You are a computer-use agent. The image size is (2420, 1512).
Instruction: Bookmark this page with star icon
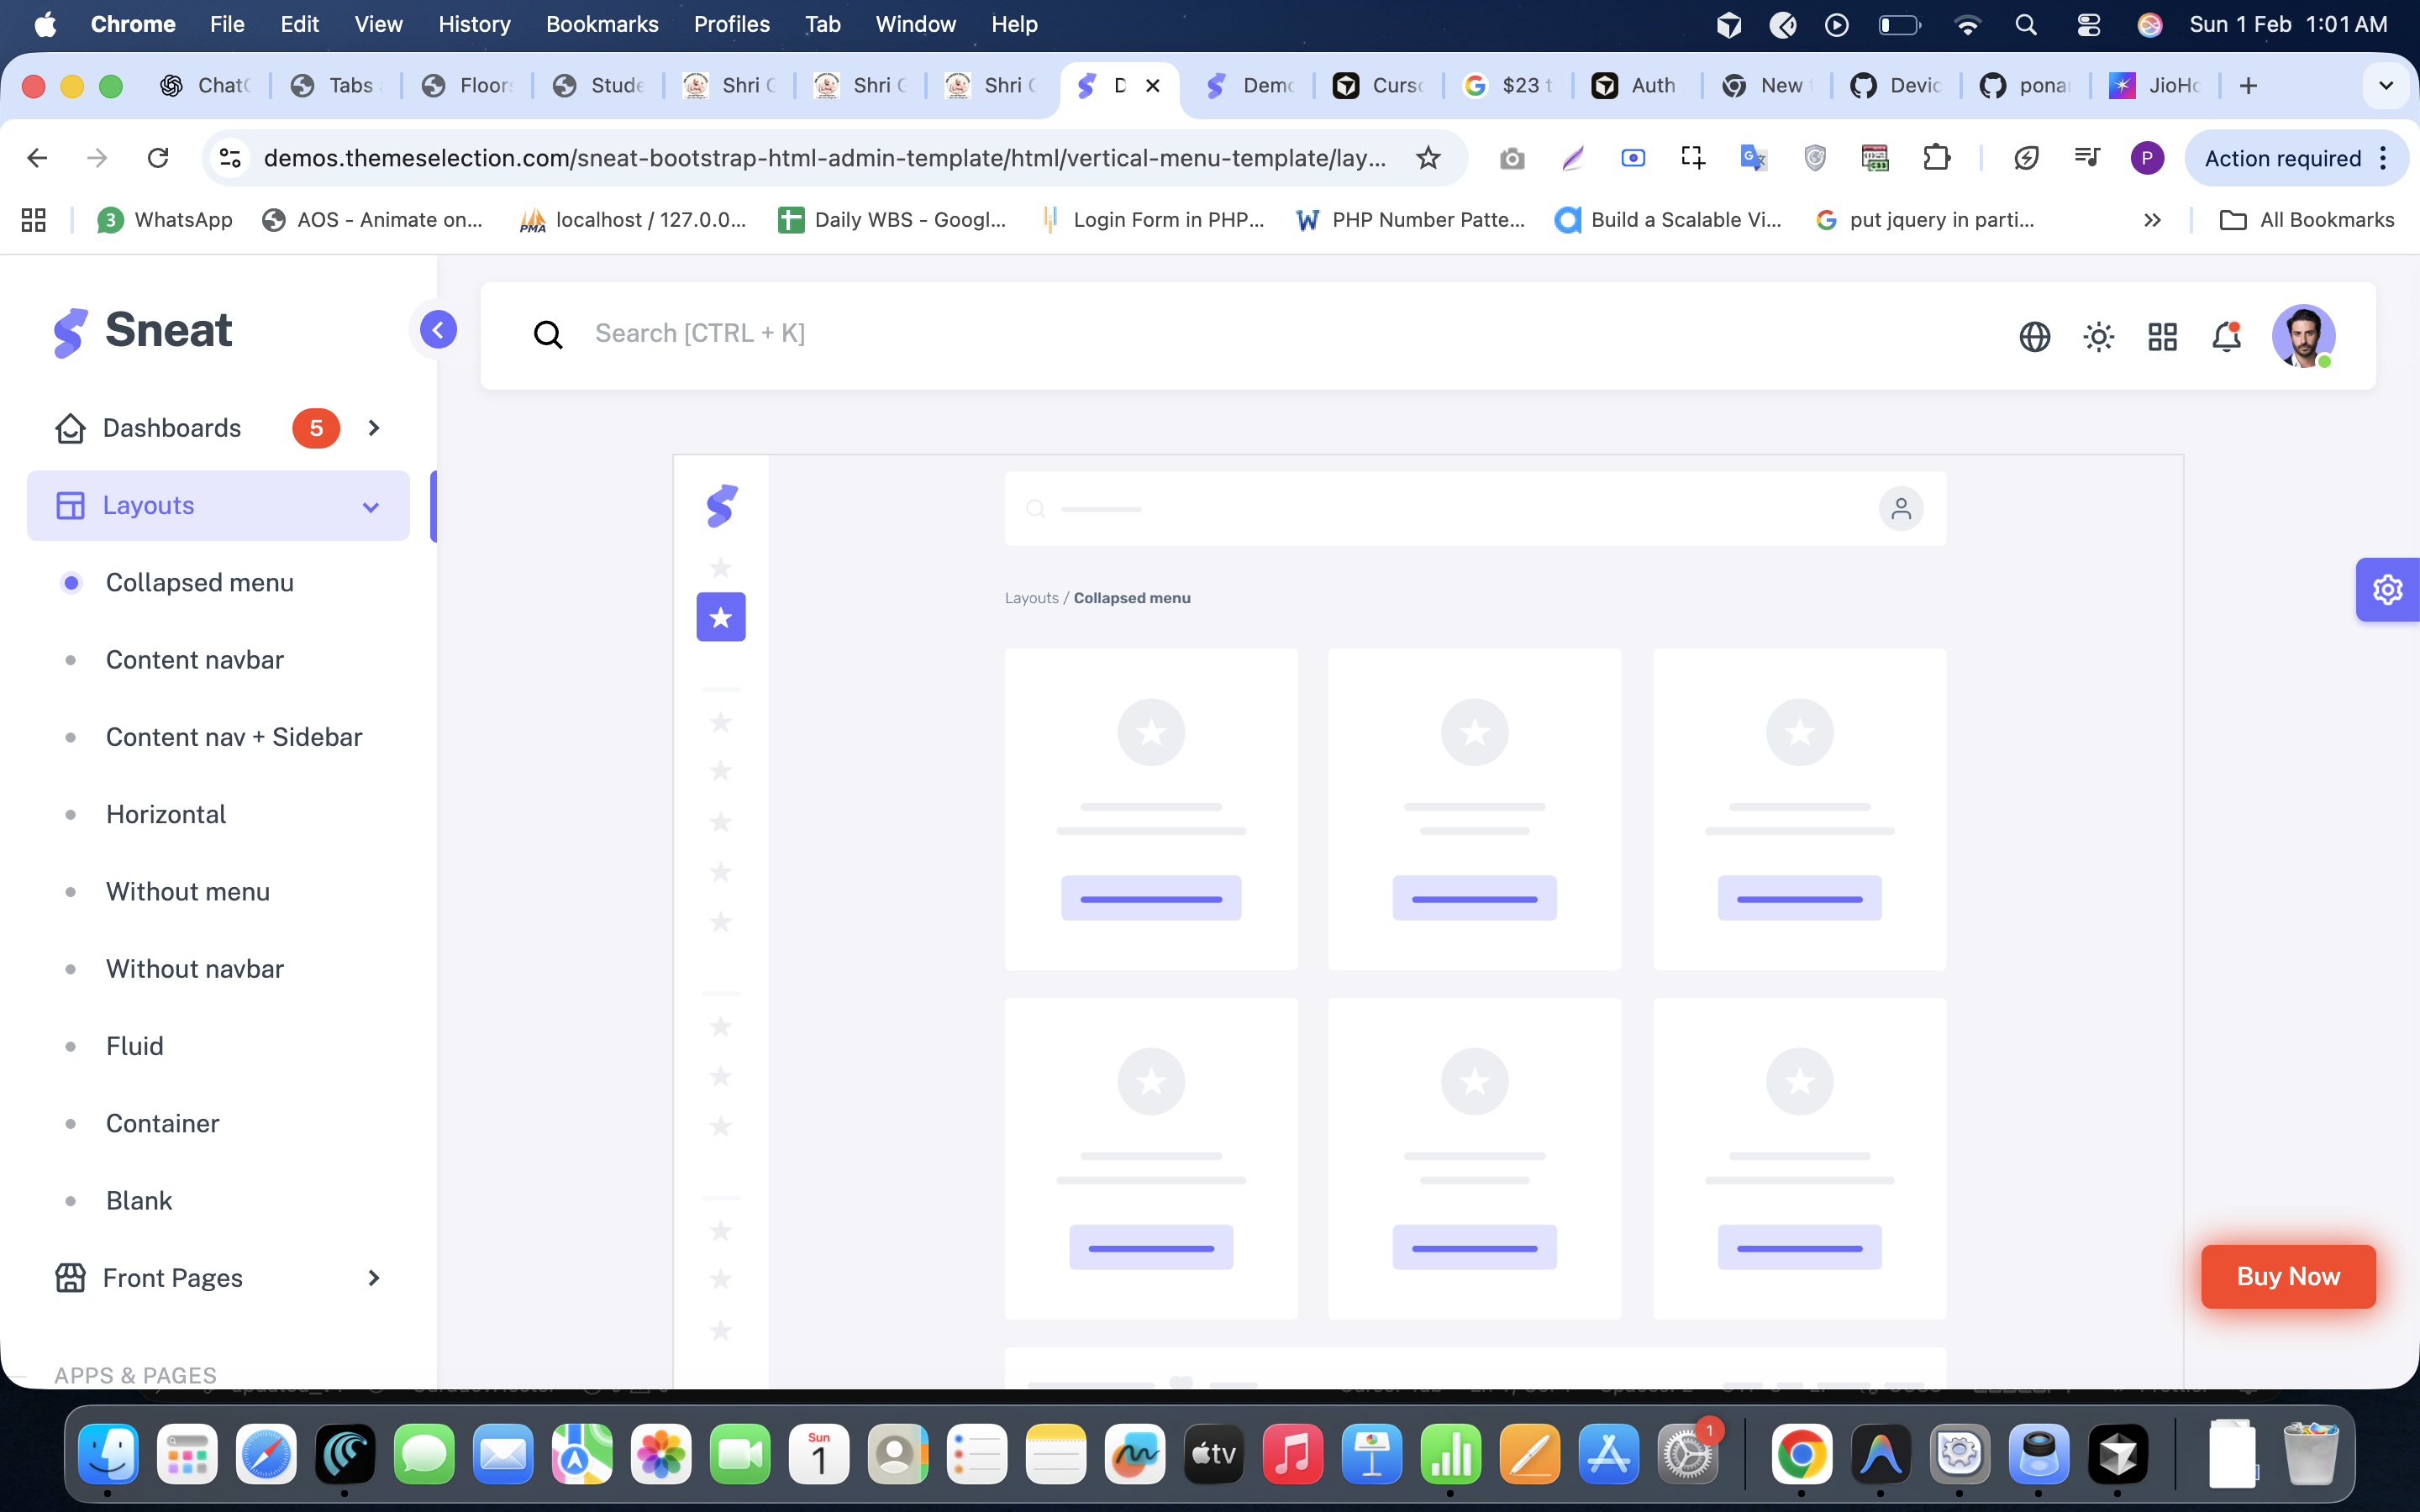point(1428,158)
